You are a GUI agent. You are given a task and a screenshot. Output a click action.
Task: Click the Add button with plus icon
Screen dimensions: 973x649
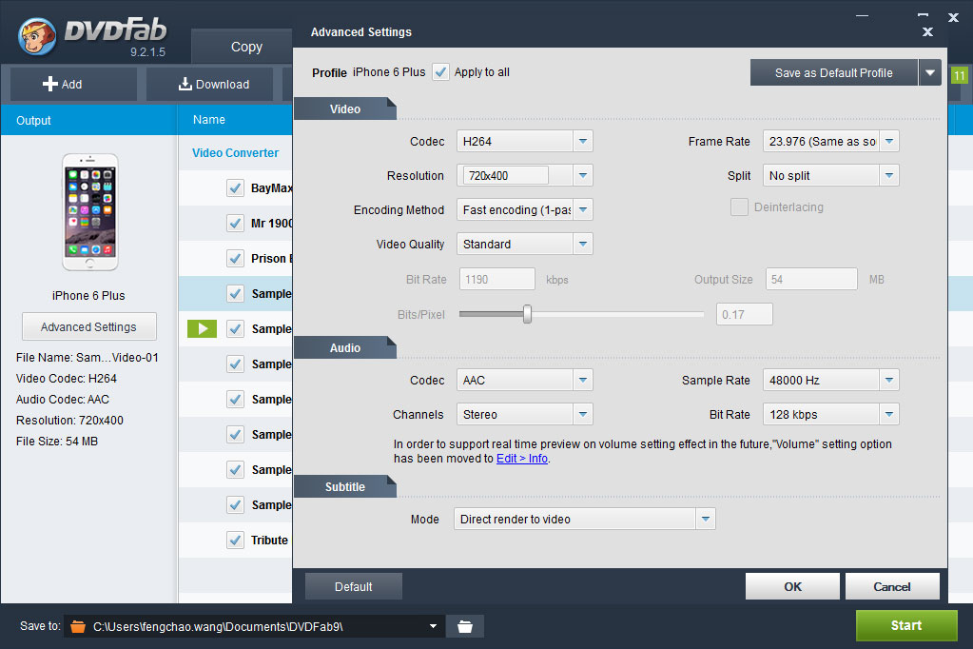(73, 84)
